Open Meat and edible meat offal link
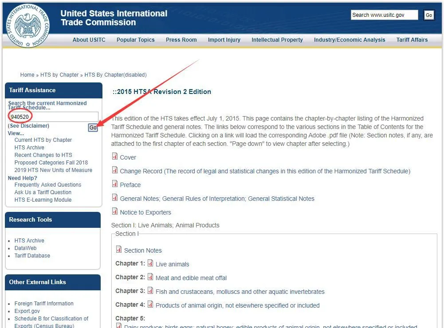This screenshot has width=444, height=328. point(191,278)
